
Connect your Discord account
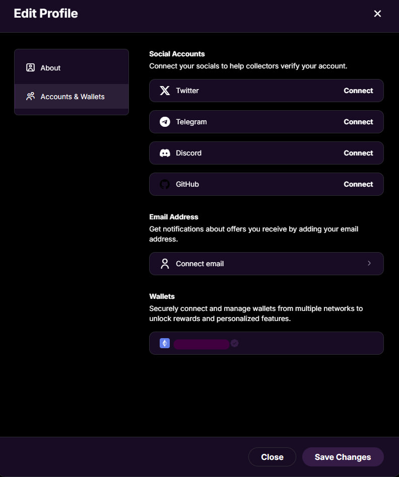tap(358, 153)
